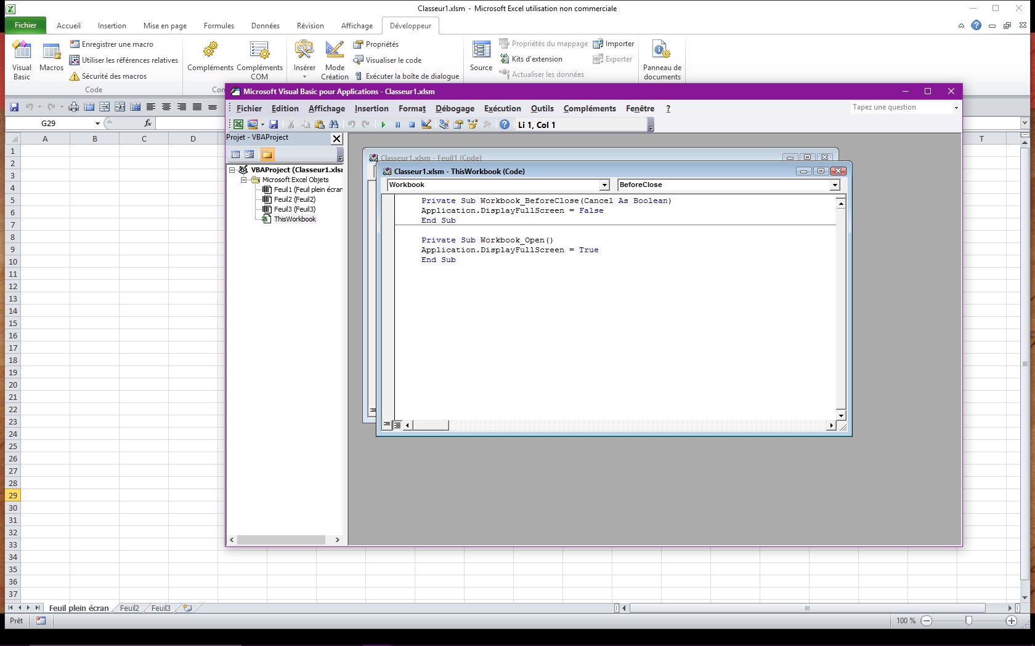Open the UserForm insert dropdown arrow in VBA toolbar
The height and width of the screenshot is (646, 1035).
pyautogui.click(x=262, y=124)
